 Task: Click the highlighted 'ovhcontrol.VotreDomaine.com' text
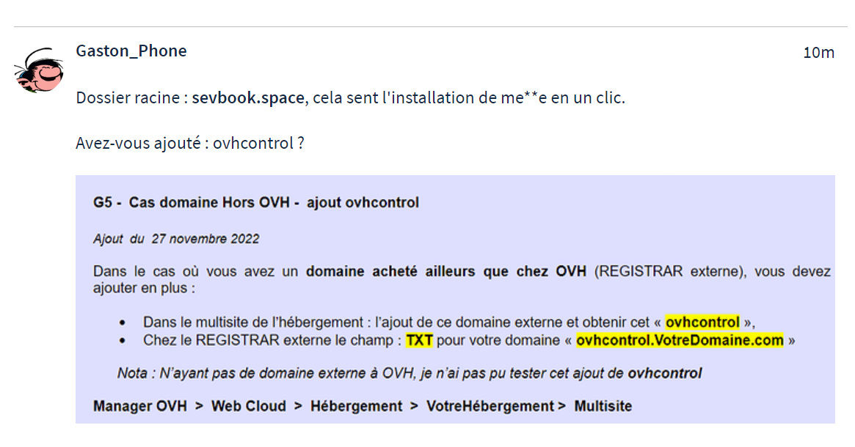(680, 341)
